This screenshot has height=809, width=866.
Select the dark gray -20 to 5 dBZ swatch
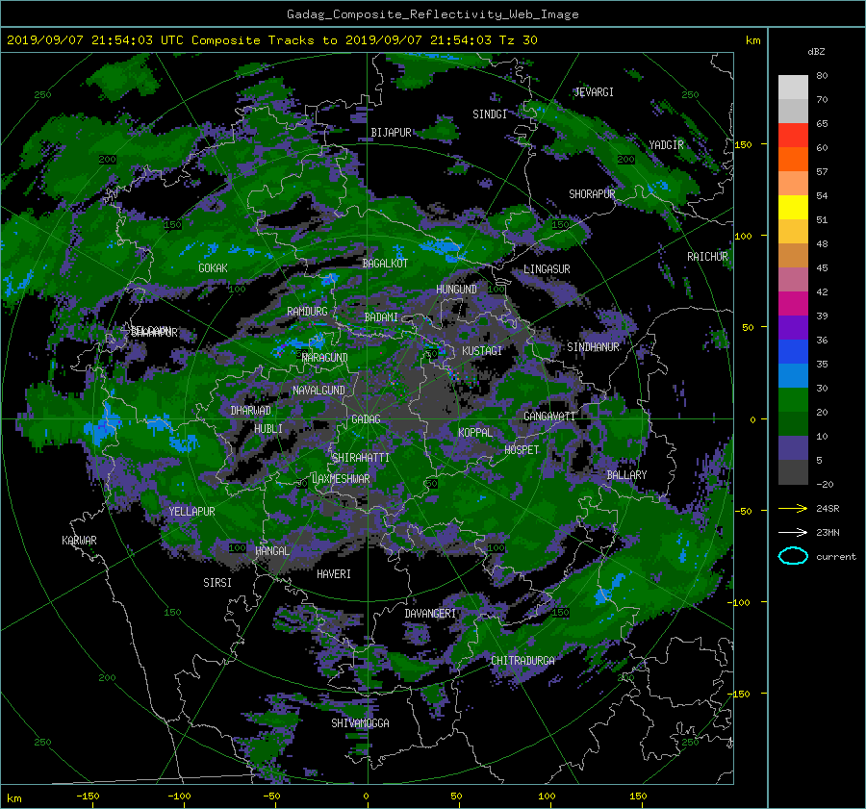pyautogui.click(x=793, y=472)
